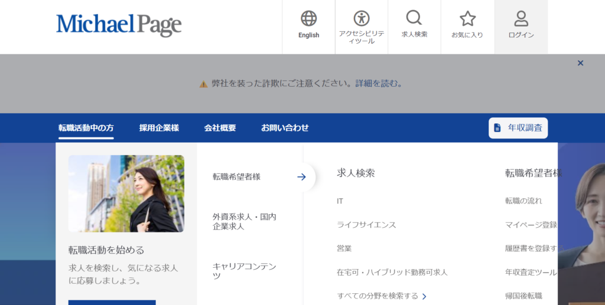Open the accessibility tools icon
The height and width of the screenshot is (305, 605).
pos(361,19)
